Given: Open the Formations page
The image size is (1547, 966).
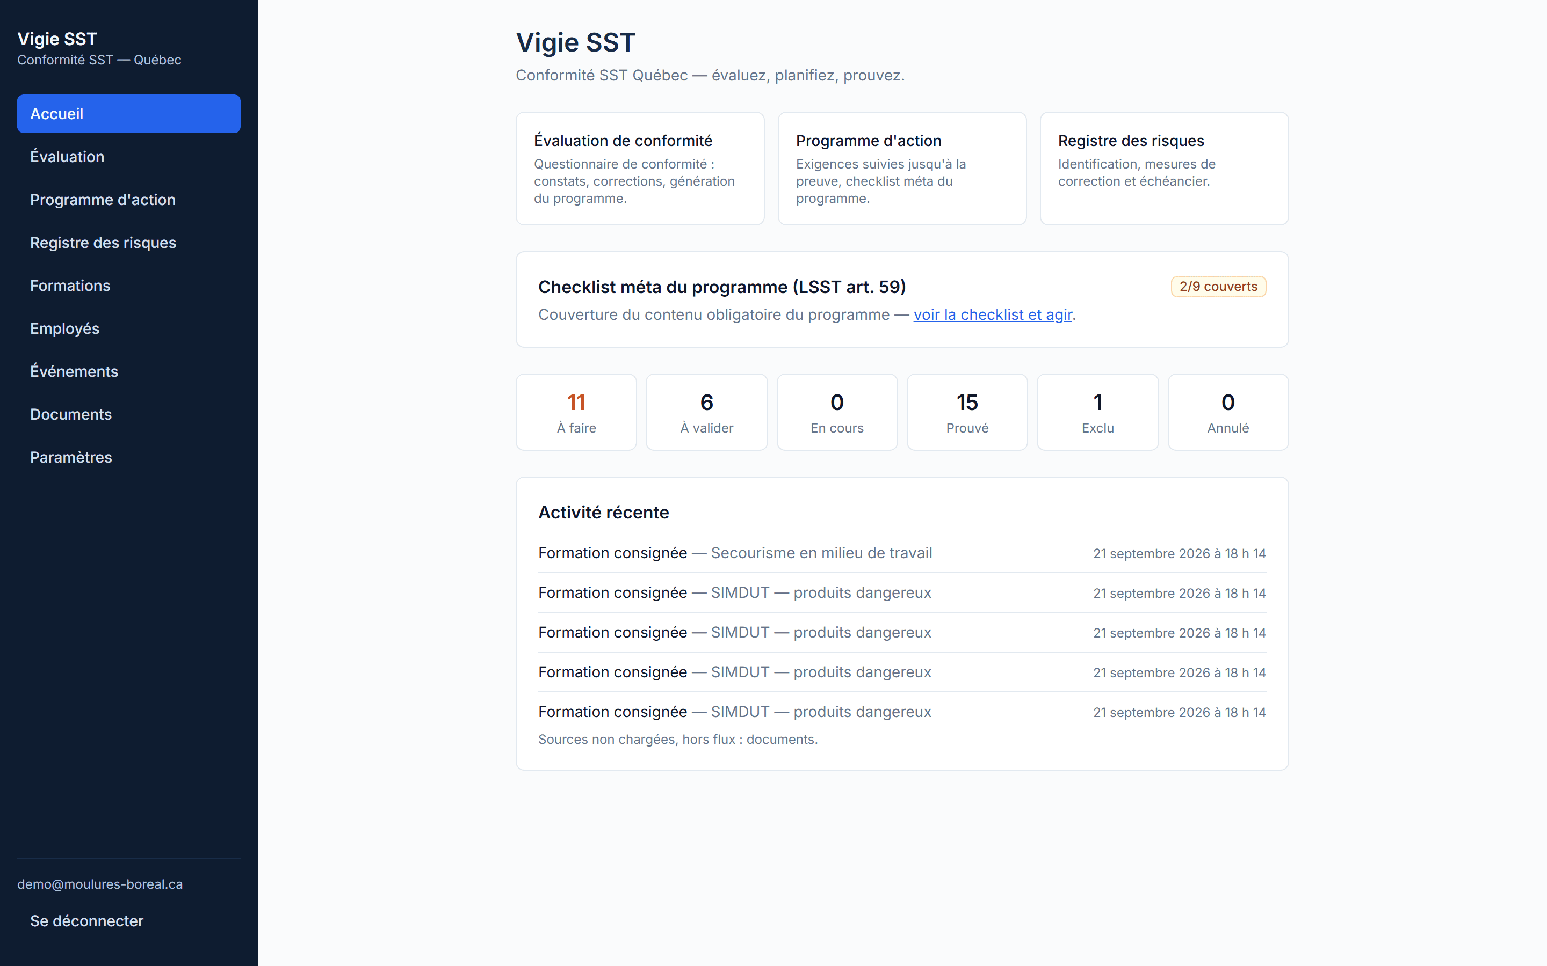Looking at the screenshot, I should tap(128, 286).
